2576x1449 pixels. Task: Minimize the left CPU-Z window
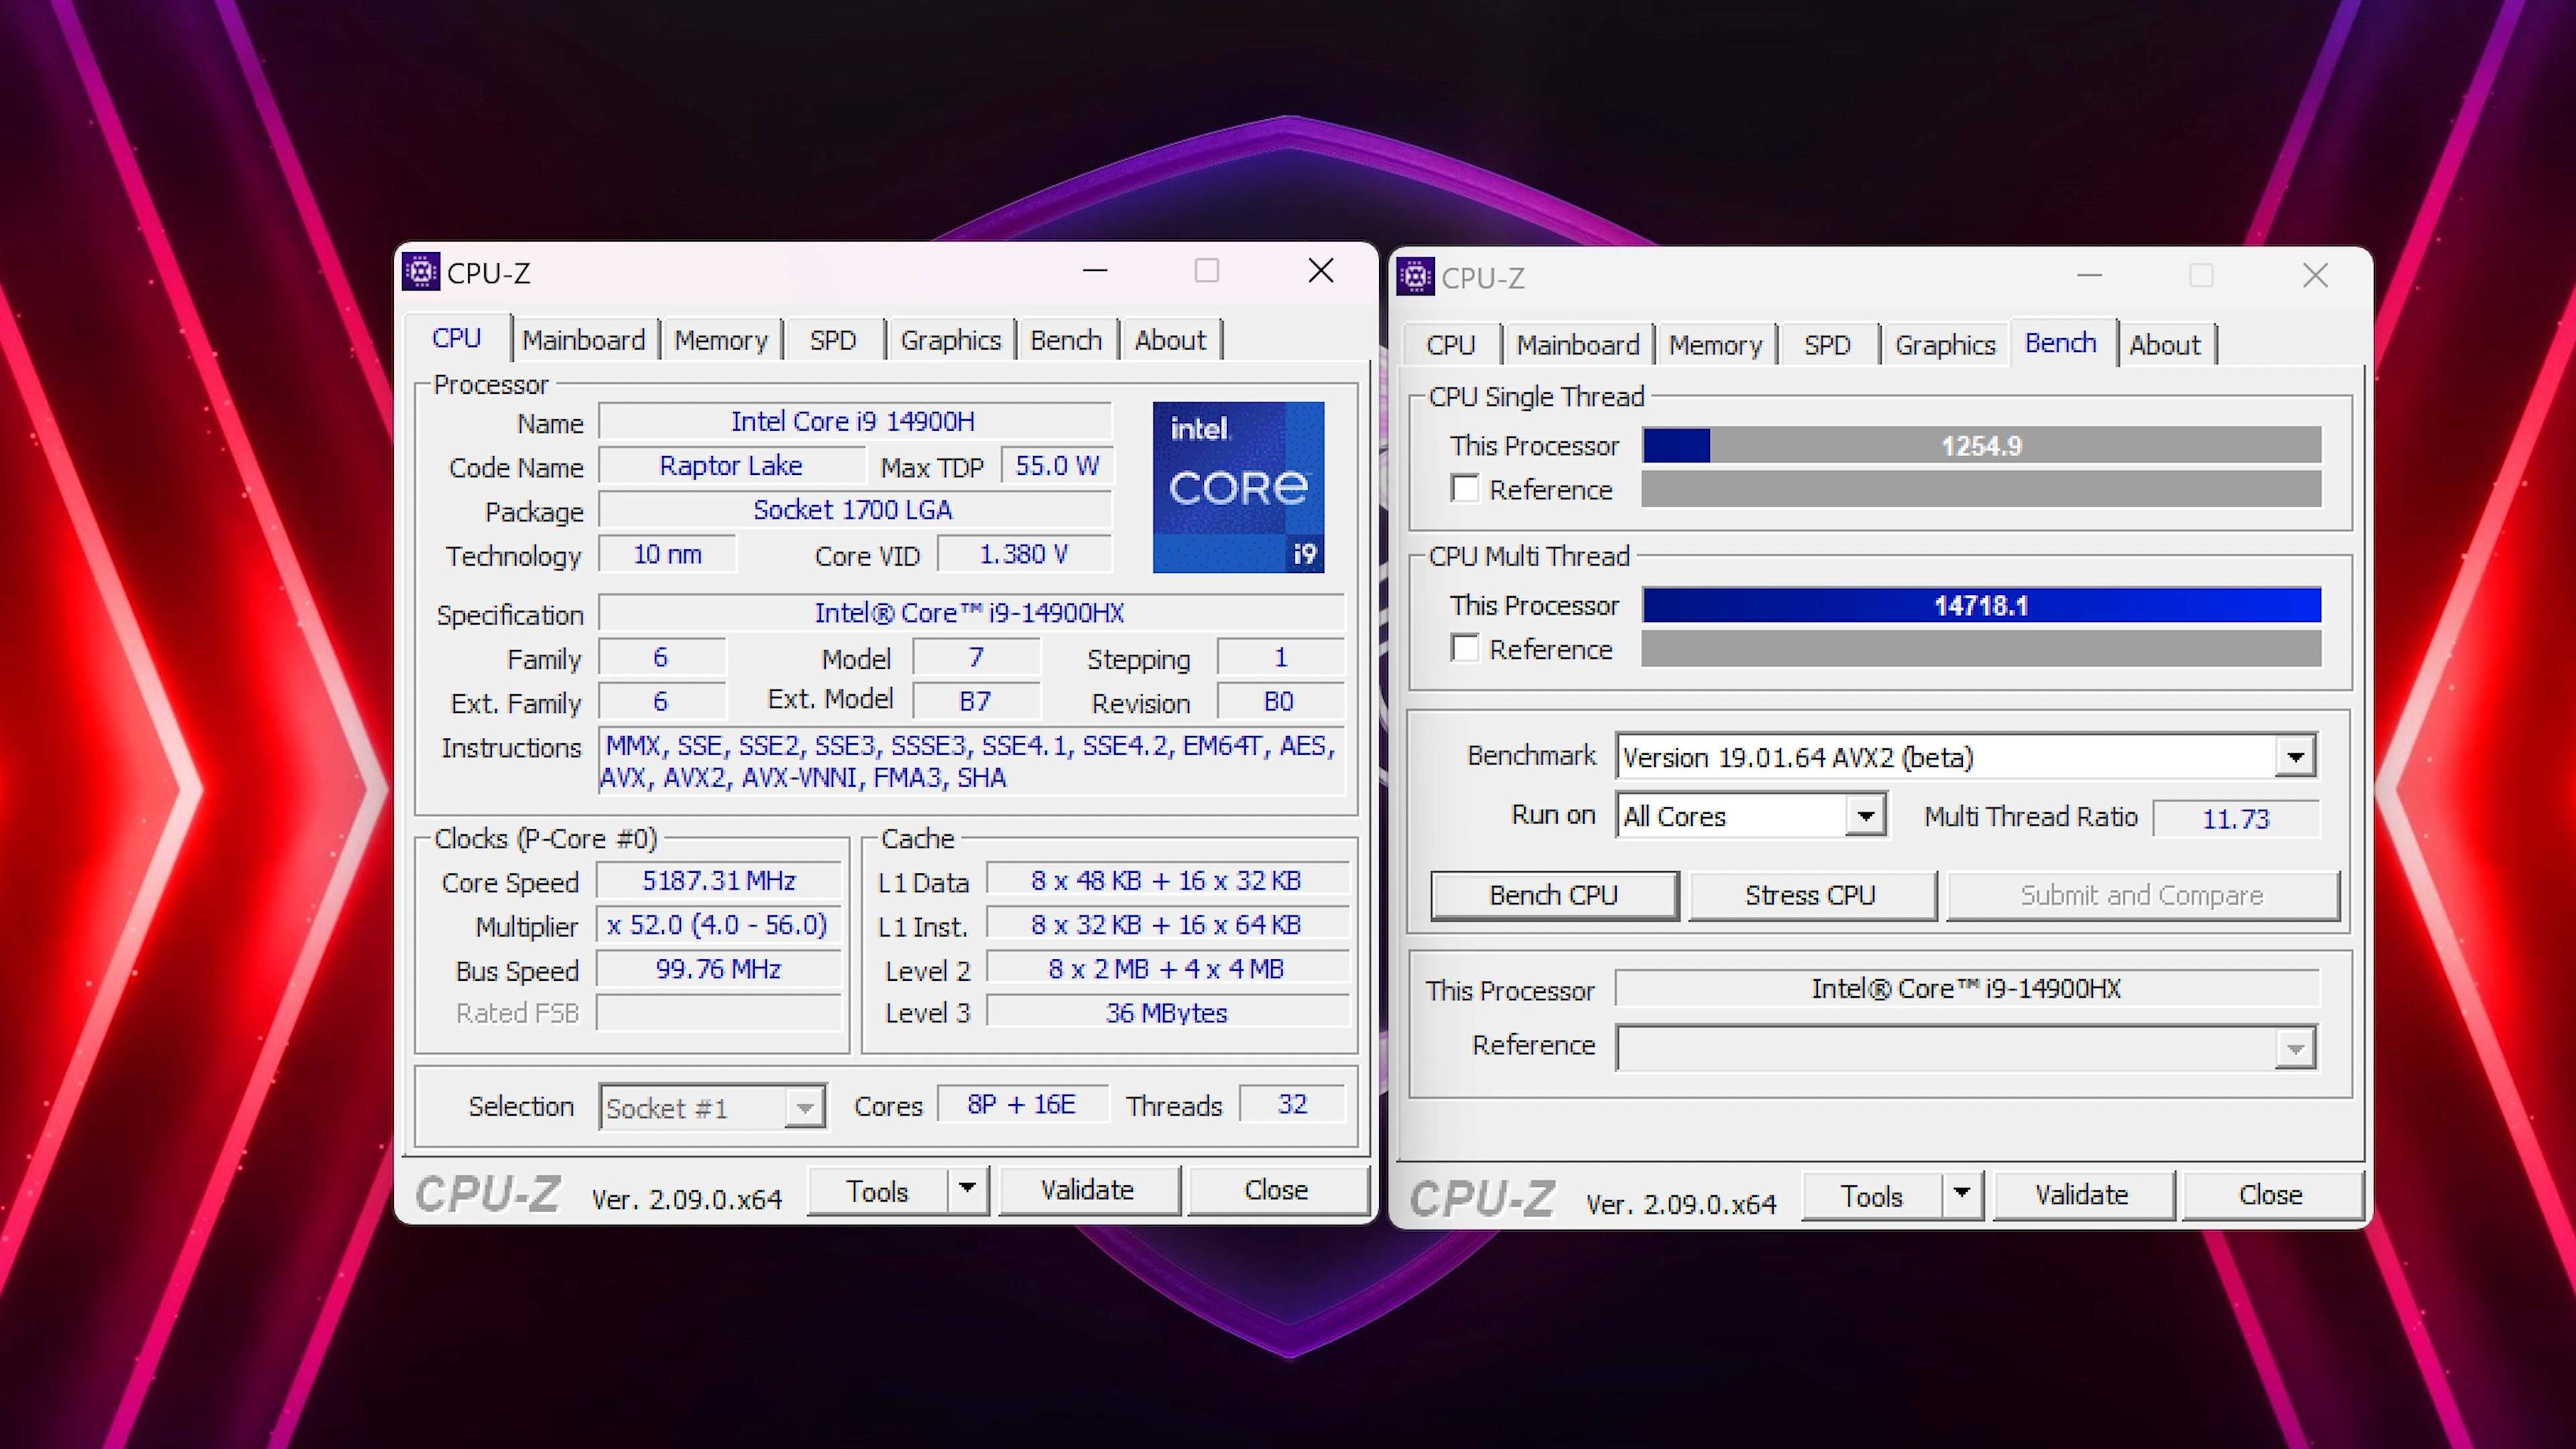pyautogui.click(x=1095, y=271)
